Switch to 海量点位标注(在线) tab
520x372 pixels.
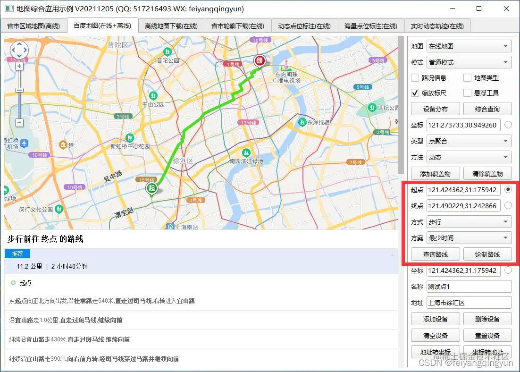(371, 26)
